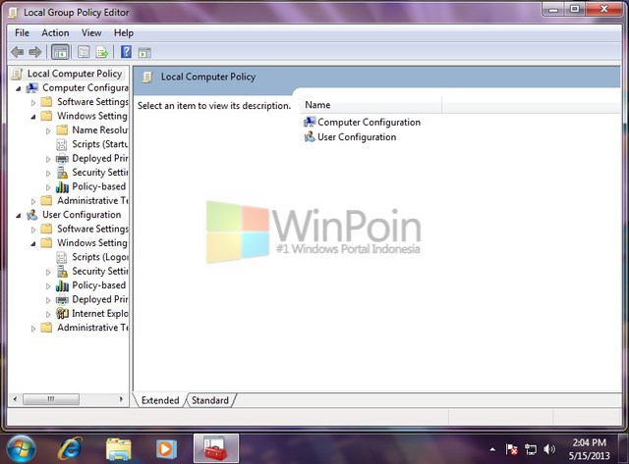Image resolution: width=629 pixels, height=464 pixels.
Task: Click tree pane scroll left arrow
Action: point(15,399)
